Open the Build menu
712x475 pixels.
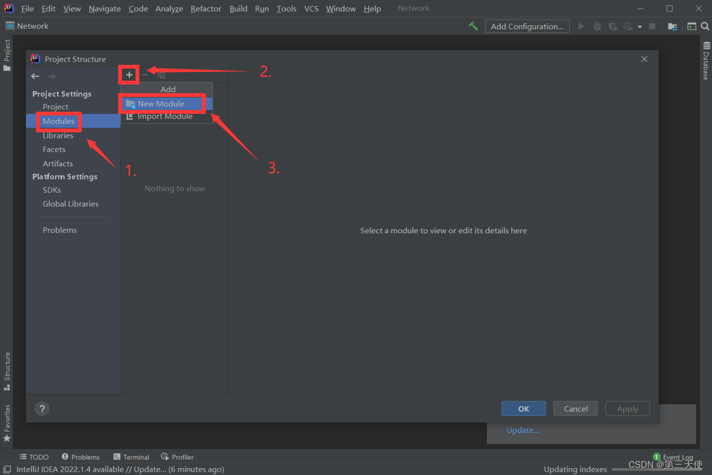pyautogui.click(x=238, y=9)
